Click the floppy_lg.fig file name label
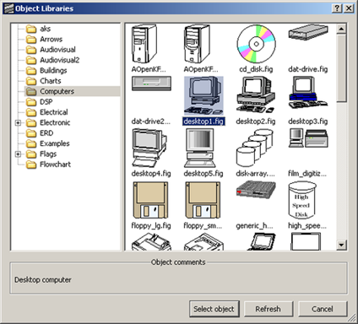The height and width of the screenshot is (324, 358). (151, 225)
